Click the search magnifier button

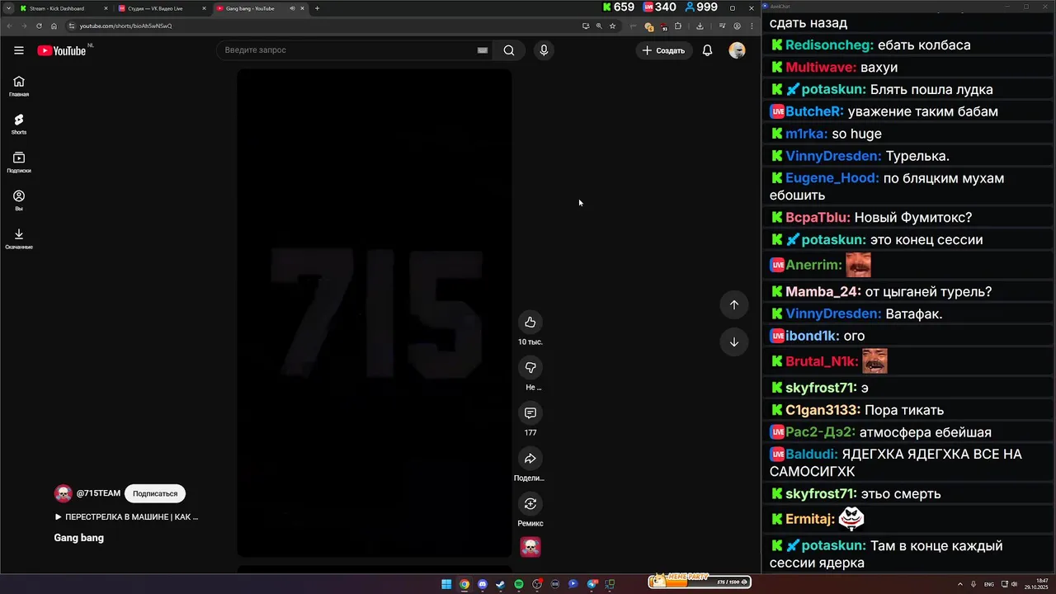click(509, 50)
